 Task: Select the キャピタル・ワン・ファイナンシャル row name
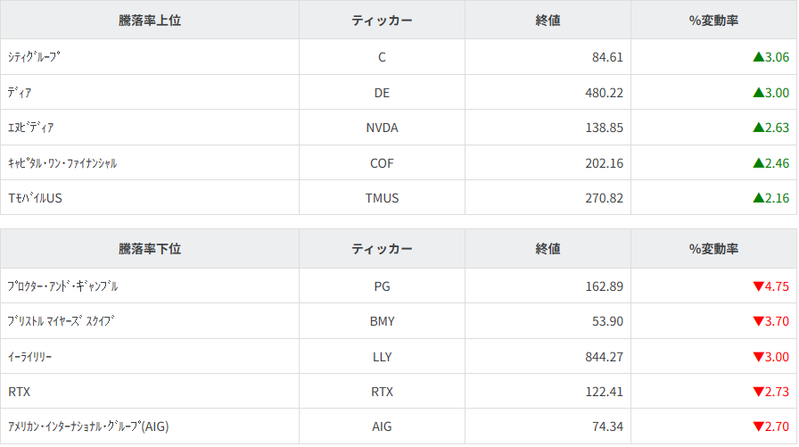point(62,163)
